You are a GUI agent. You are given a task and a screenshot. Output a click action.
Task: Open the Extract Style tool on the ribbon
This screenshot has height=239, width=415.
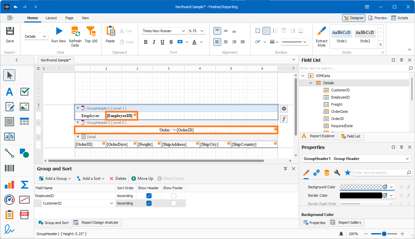coord(321,36)
